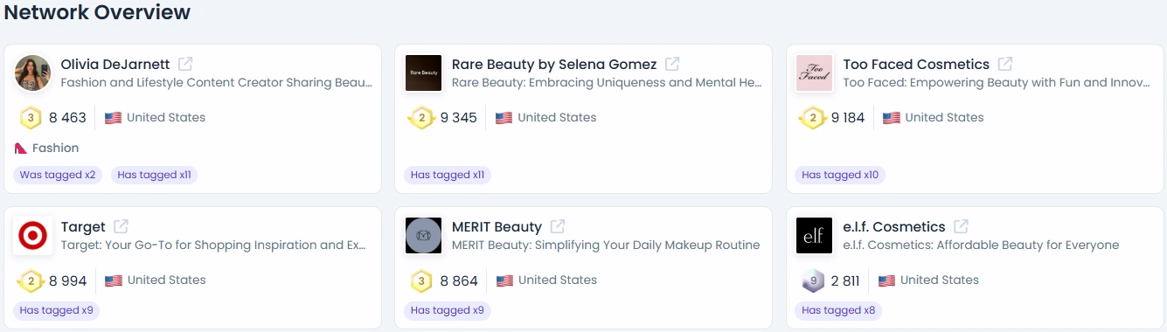Open the MERIT Beauty name link
The image size is (1167, 332).
497,227
